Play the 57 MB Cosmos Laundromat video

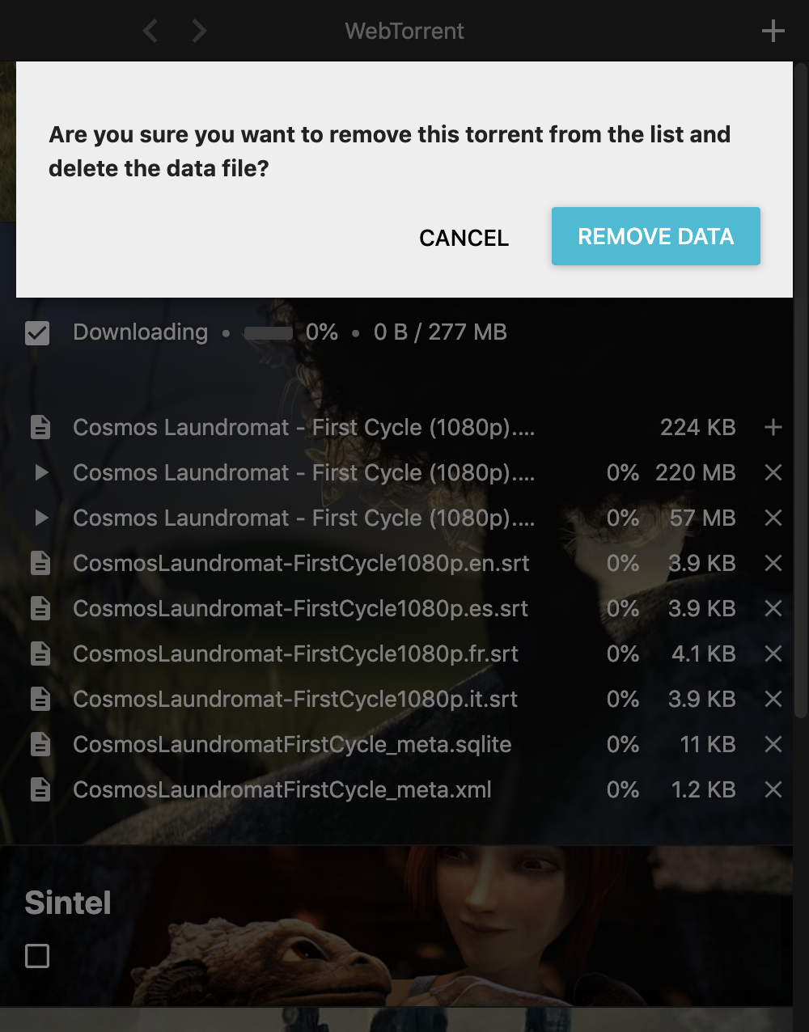pos(41,518)
